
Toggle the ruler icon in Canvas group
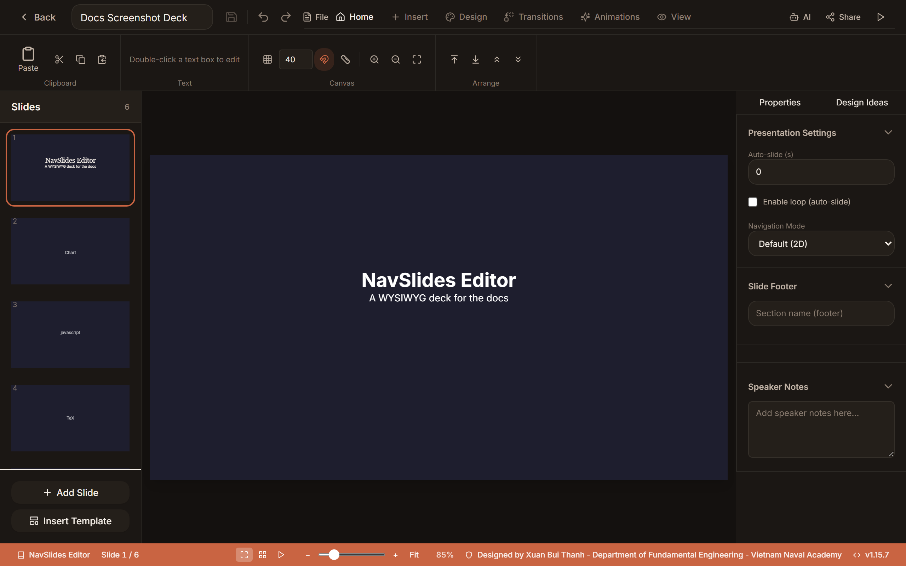coord(345,59)
